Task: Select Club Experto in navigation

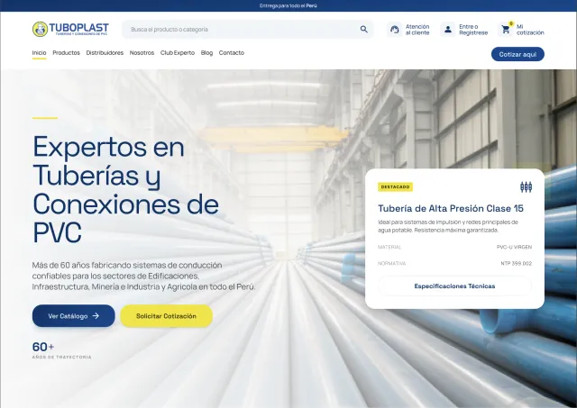Action: tap(178, 52)
